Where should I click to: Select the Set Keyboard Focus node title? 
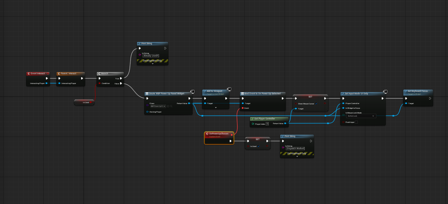pyautogui.click(x=418, y=91)
